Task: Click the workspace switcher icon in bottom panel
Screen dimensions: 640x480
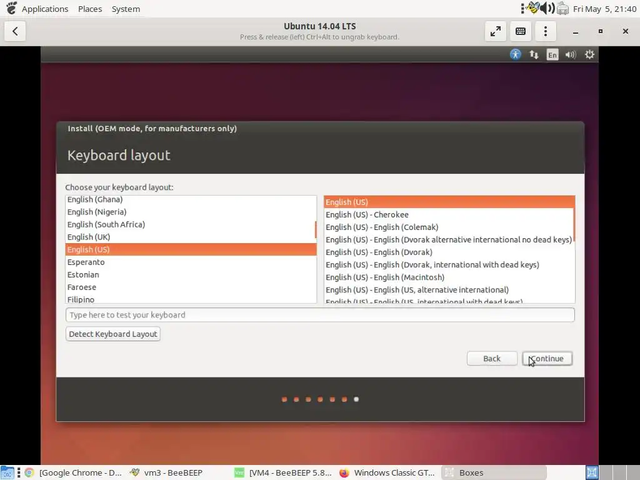Action: click(x=592, y=472)
